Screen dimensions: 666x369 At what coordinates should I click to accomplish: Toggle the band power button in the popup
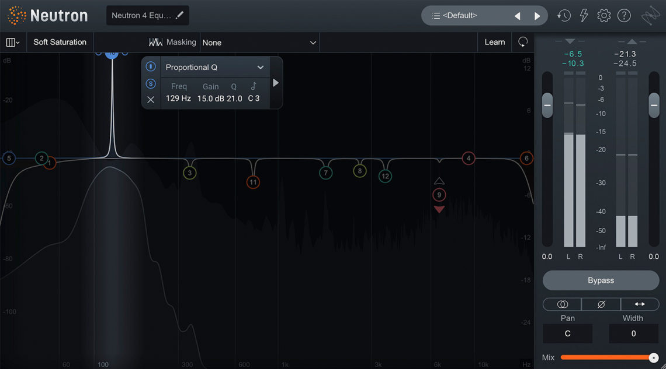click(151, 66)
